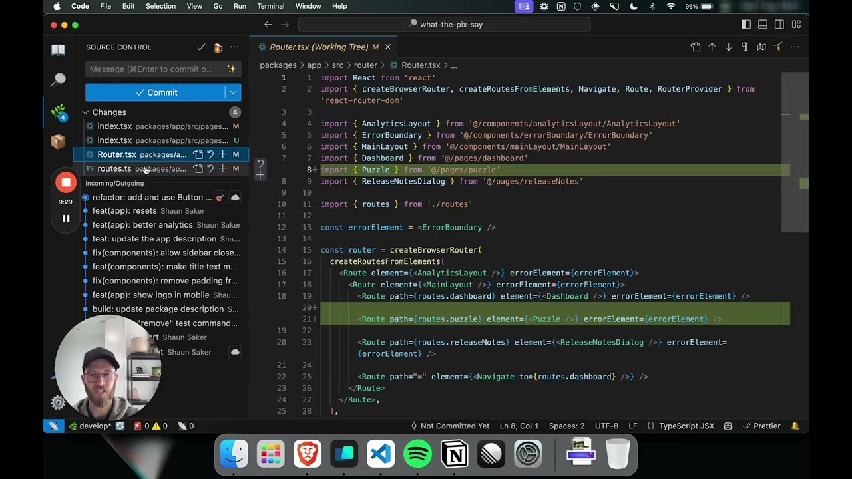
Task: Select the Router.tsx (Working Tree) tab
Action: (x=324, y=47)
